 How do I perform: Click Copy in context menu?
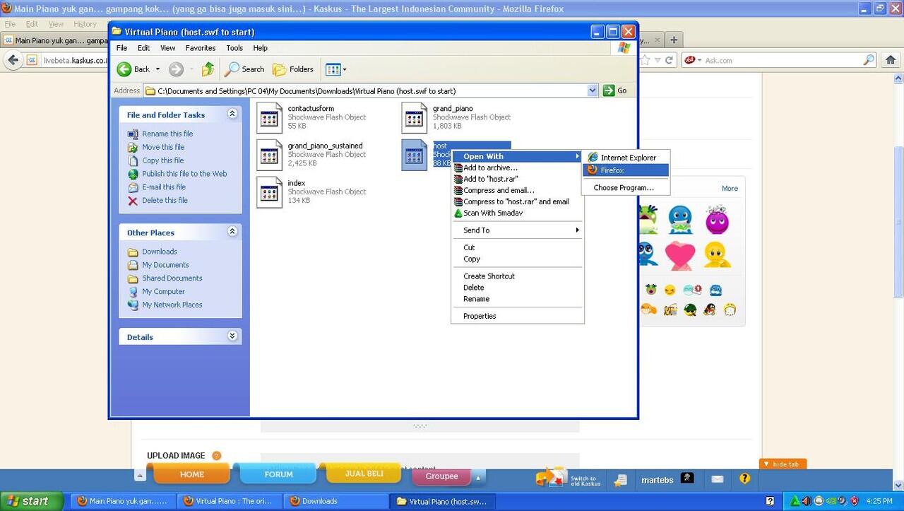(x=517, y=259)
